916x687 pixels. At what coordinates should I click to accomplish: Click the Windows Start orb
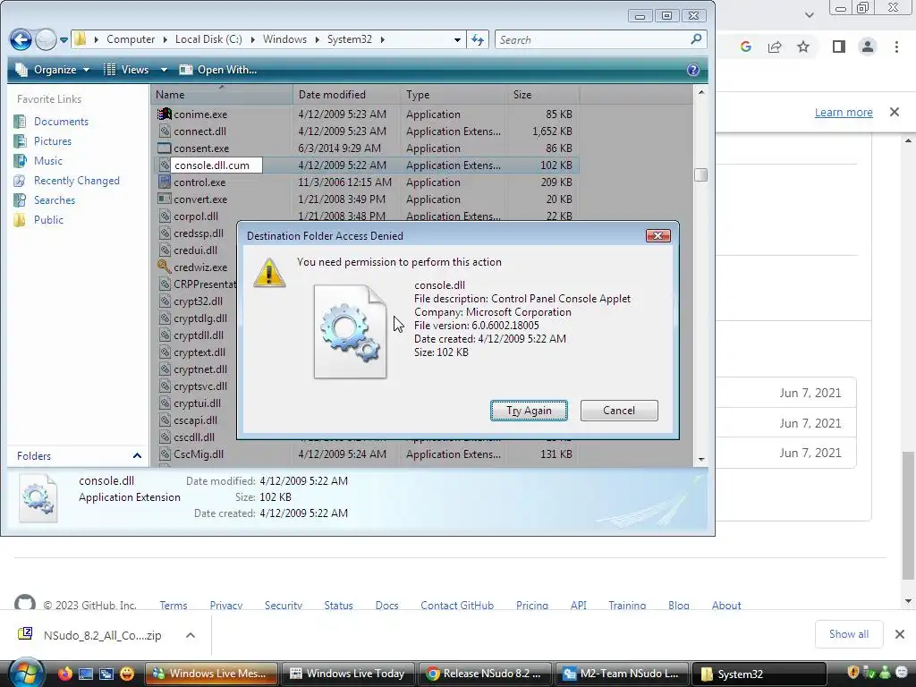[x=26, y=673]
